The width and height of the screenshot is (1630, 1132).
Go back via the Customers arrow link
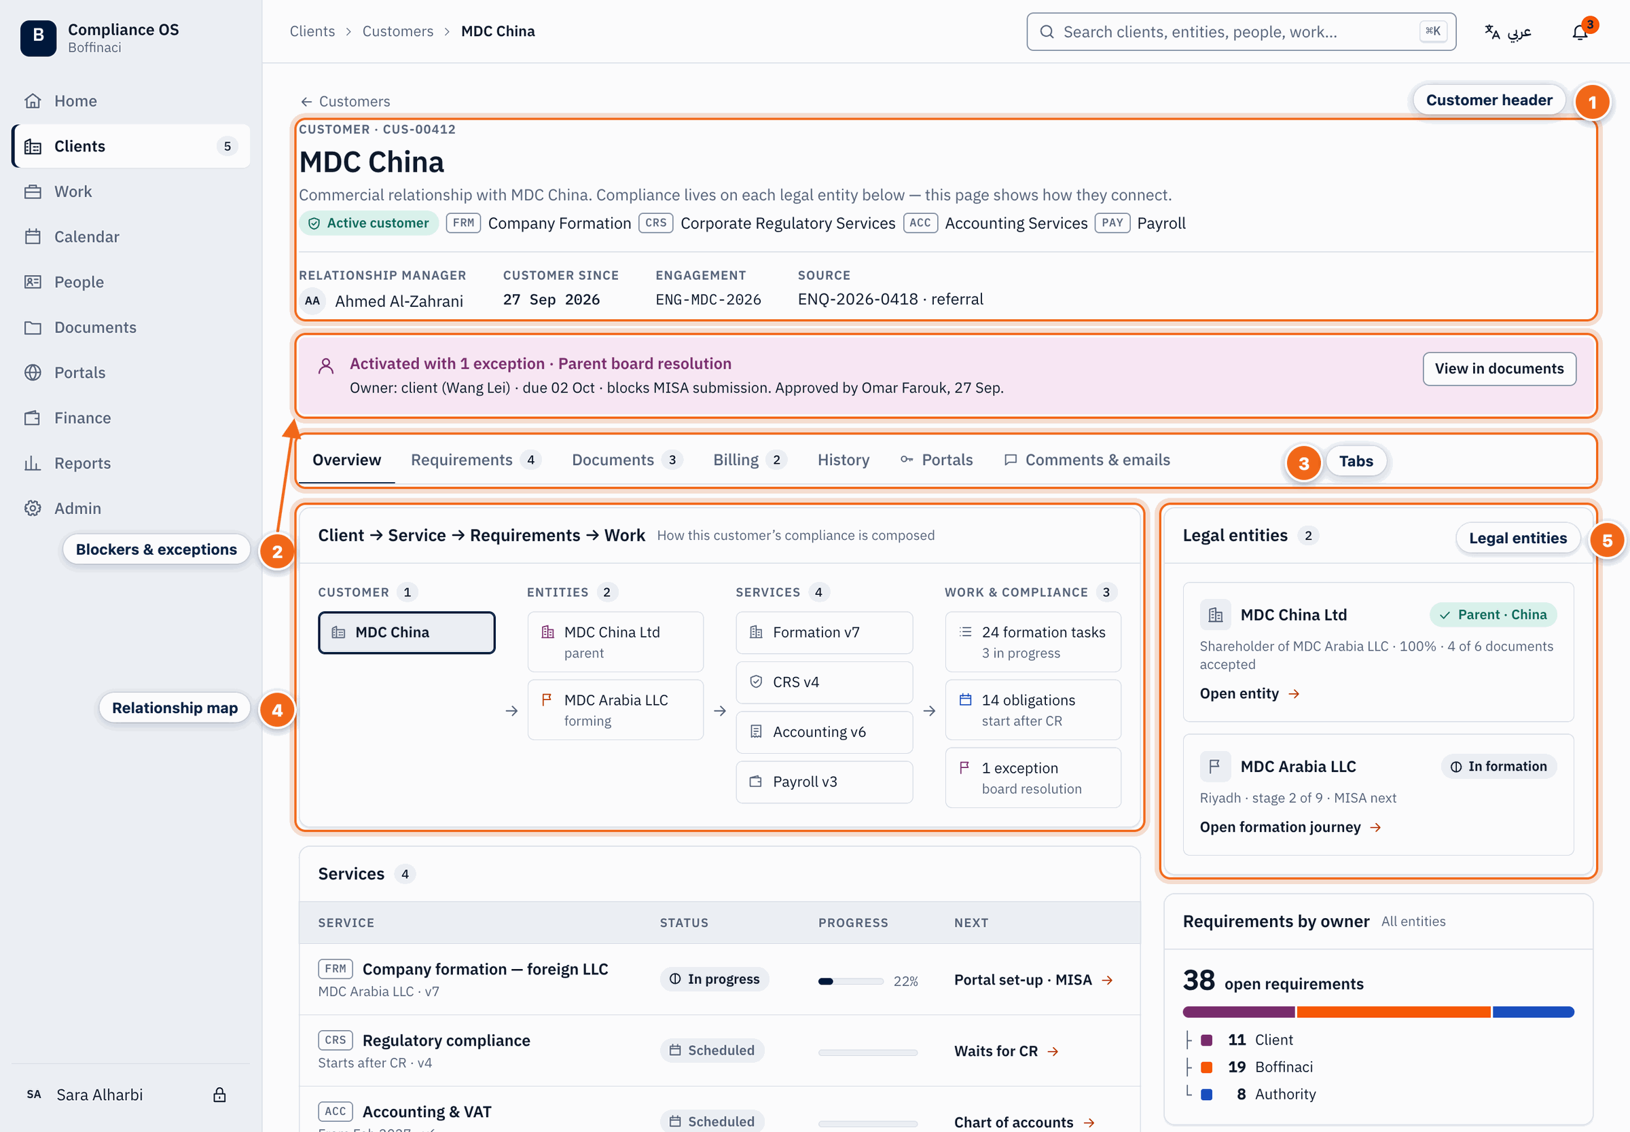pos(345,101)
